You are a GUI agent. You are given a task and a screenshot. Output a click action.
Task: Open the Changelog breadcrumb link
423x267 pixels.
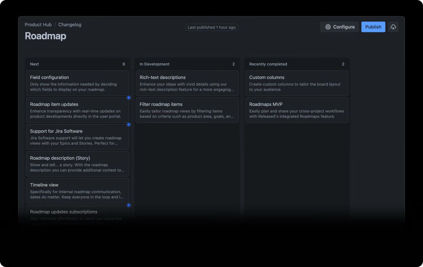point(69,25)
